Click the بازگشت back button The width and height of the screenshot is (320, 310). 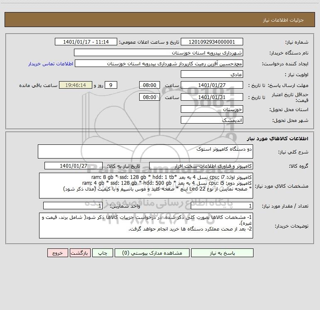click(80, 253)
